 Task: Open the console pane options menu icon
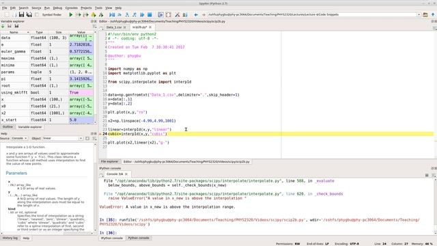point(434,175)
